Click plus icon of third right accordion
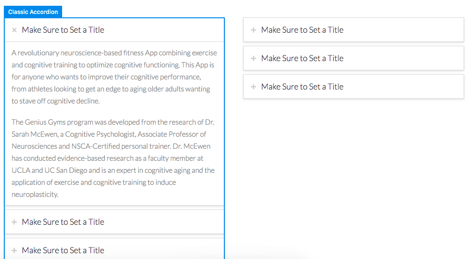 253,87
